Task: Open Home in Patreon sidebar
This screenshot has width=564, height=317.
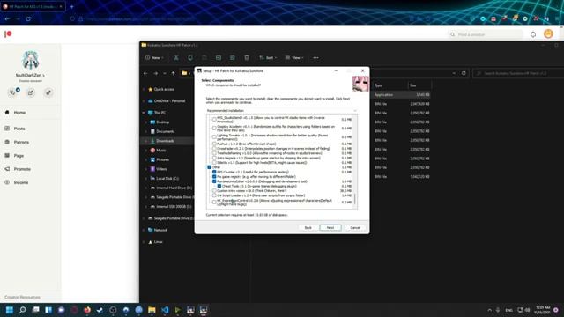Action: pyautogui.click(x=19, y=113)
